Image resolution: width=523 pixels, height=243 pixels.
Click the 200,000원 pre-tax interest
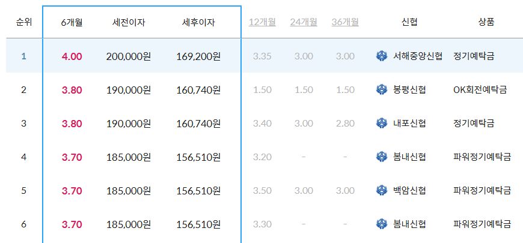pos(129,56)
